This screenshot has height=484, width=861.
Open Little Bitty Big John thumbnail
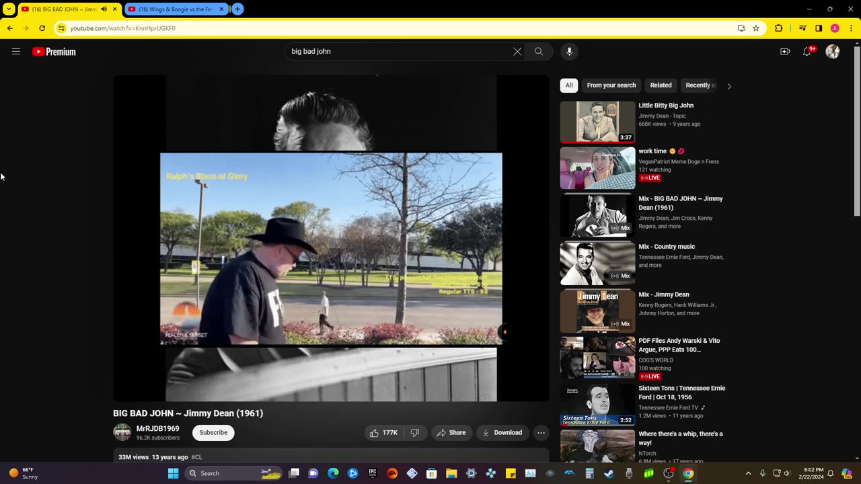click(x=597, y=122)
